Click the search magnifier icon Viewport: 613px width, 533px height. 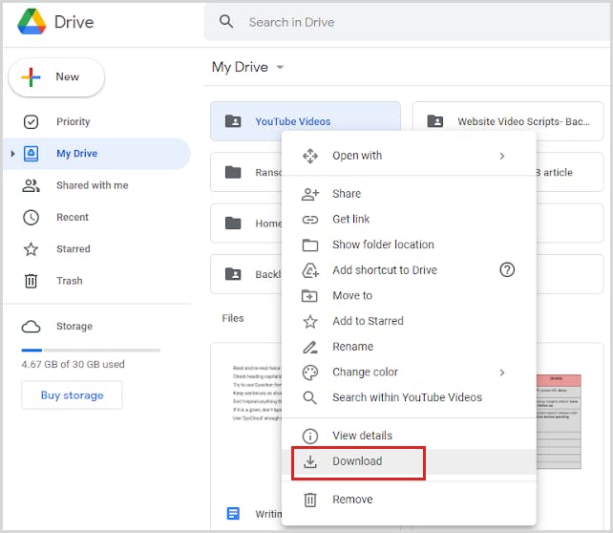click(x=226, y=21)
